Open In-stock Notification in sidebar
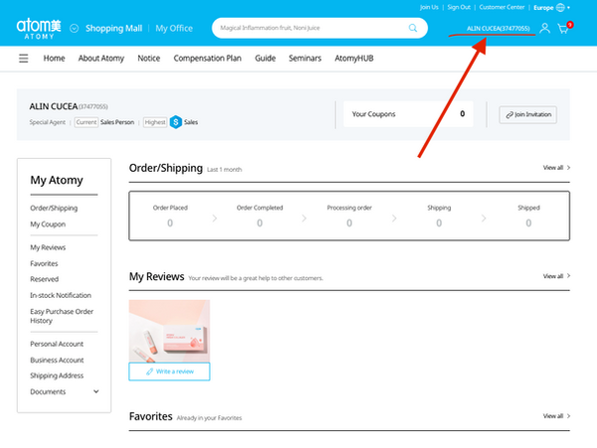The width and height of the screenshot is (597, 448). [x=61, y=295]
